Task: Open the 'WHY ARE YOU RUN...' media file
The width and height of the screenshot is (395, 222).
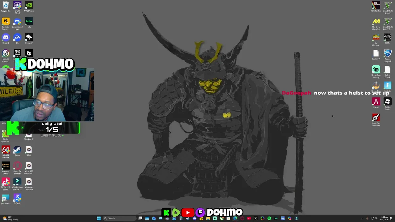Action: (x=29, y=168)
